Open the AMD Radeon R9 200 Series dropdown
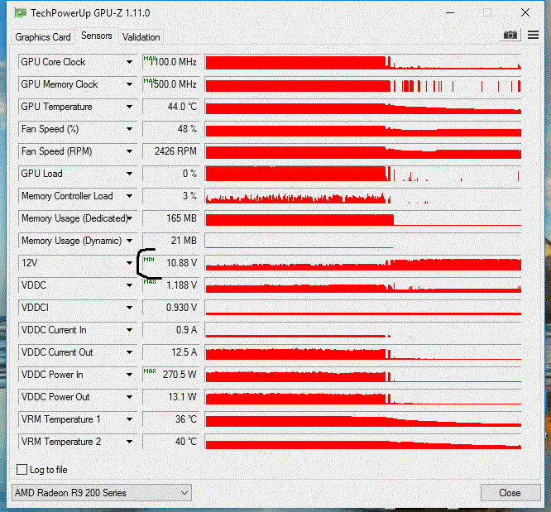This screenshot has height=512, width=551. tap(102, 493)
